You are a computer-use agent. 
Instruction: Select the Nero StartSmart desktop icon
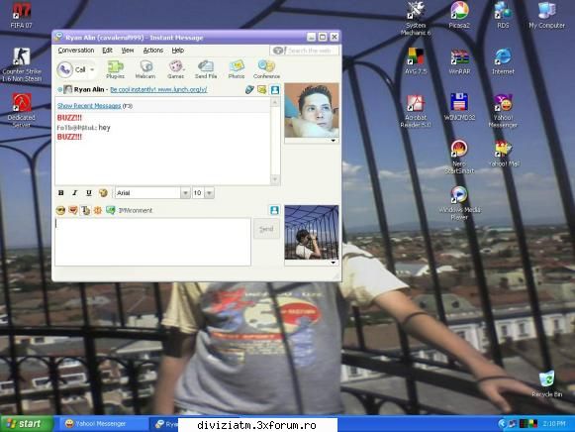[x=459, y=157]
